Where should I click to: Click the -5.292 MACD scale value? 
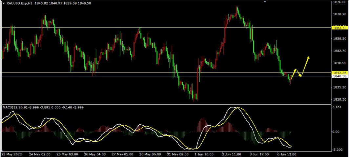pyautogui.click(x=338, y=150)
